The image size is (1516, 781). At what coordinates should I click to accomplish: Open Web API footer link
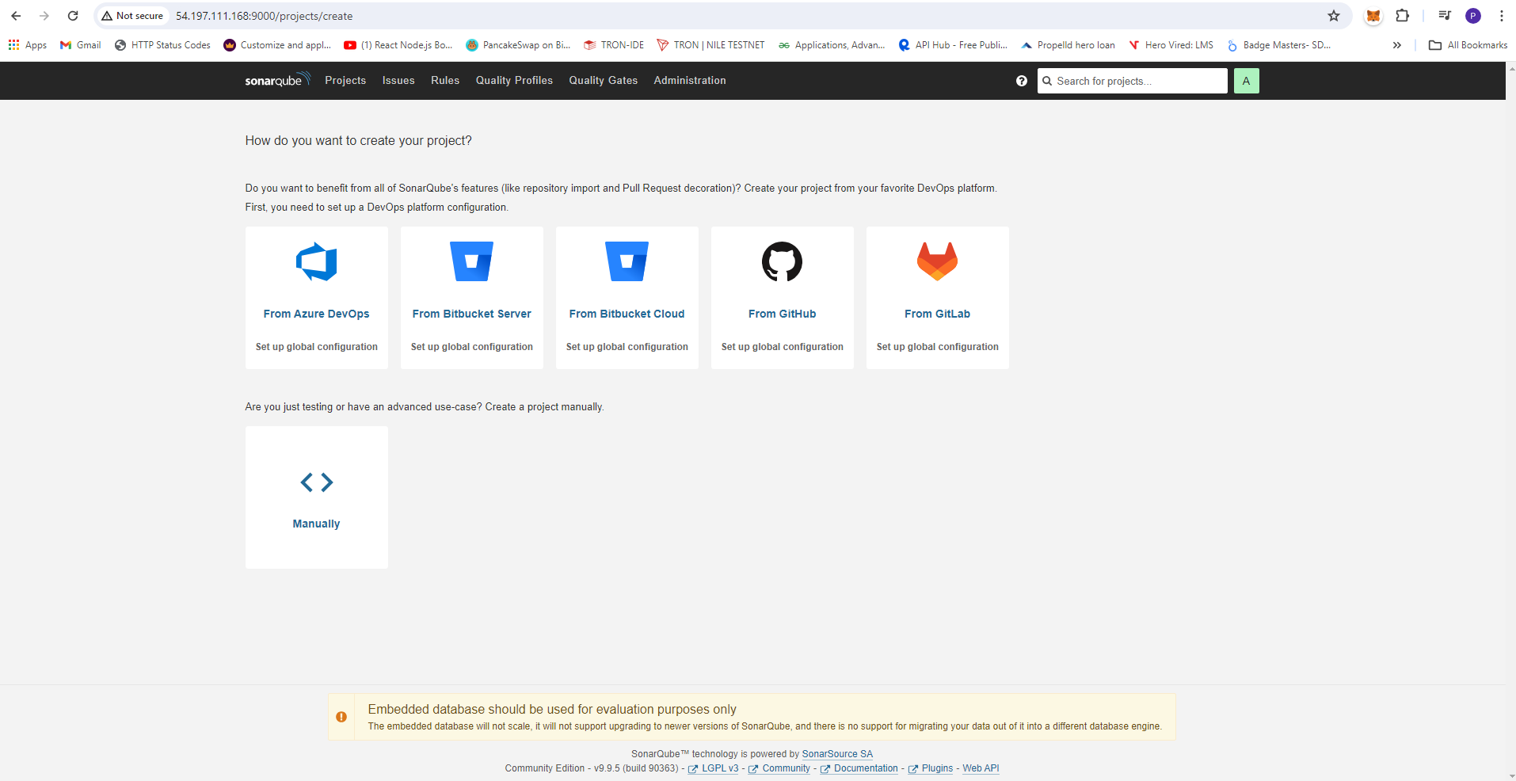pyautogui.click(x=981, y=768)
